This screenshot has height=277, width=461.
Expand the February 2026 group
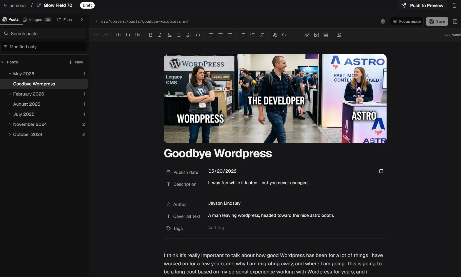(x=10, y=94)
